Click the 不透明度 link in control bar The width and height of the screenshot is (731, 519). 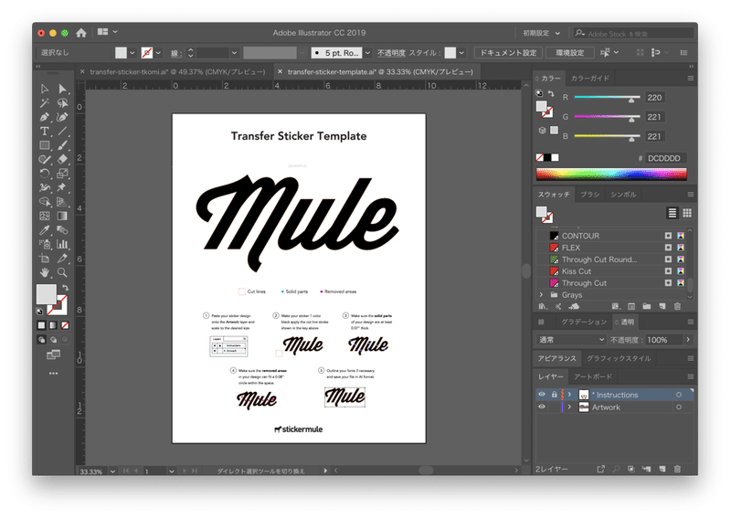pos(391,53)
